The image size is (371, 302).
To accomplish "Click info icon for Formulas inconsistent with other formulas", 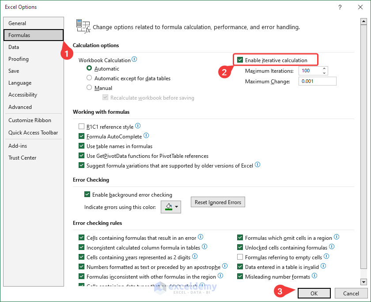I will (x=220, y=276).
